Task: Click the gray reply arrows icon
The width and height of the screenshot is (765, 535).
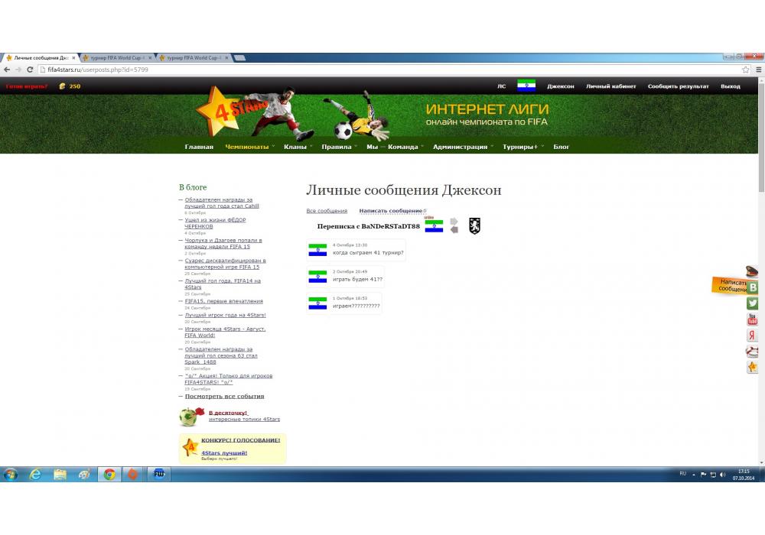Action: (x=454, y=225)
